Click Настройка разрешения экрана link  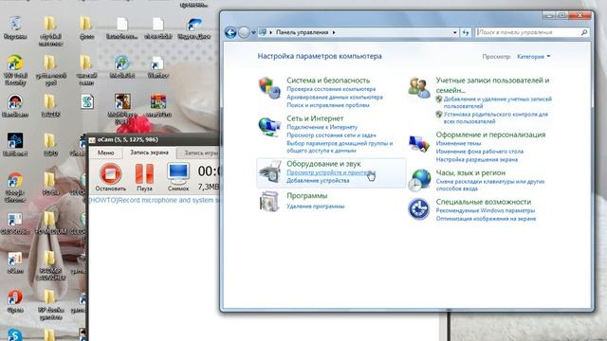pos(476,160)
